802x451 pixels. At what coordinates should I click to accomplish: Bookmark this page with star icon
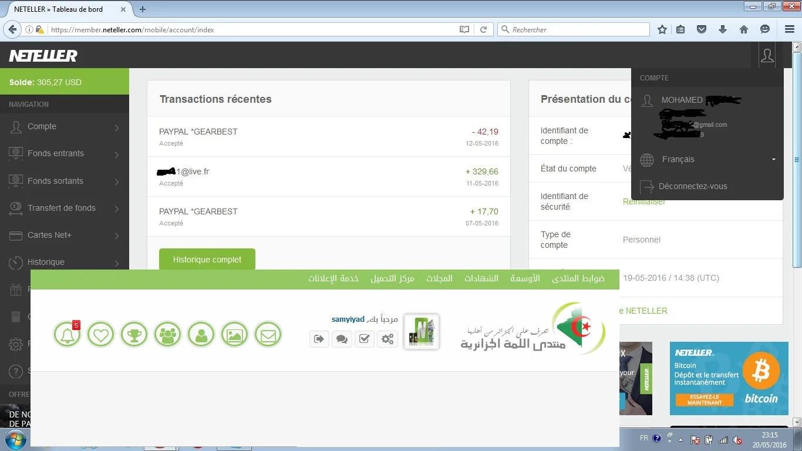pyautogui.click(x=662, y=29)
